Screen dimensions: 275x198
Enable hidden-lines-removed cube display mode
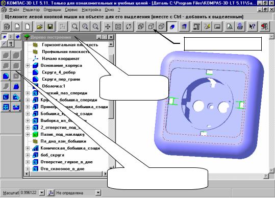pyautogui.click(x=151, y=27)
